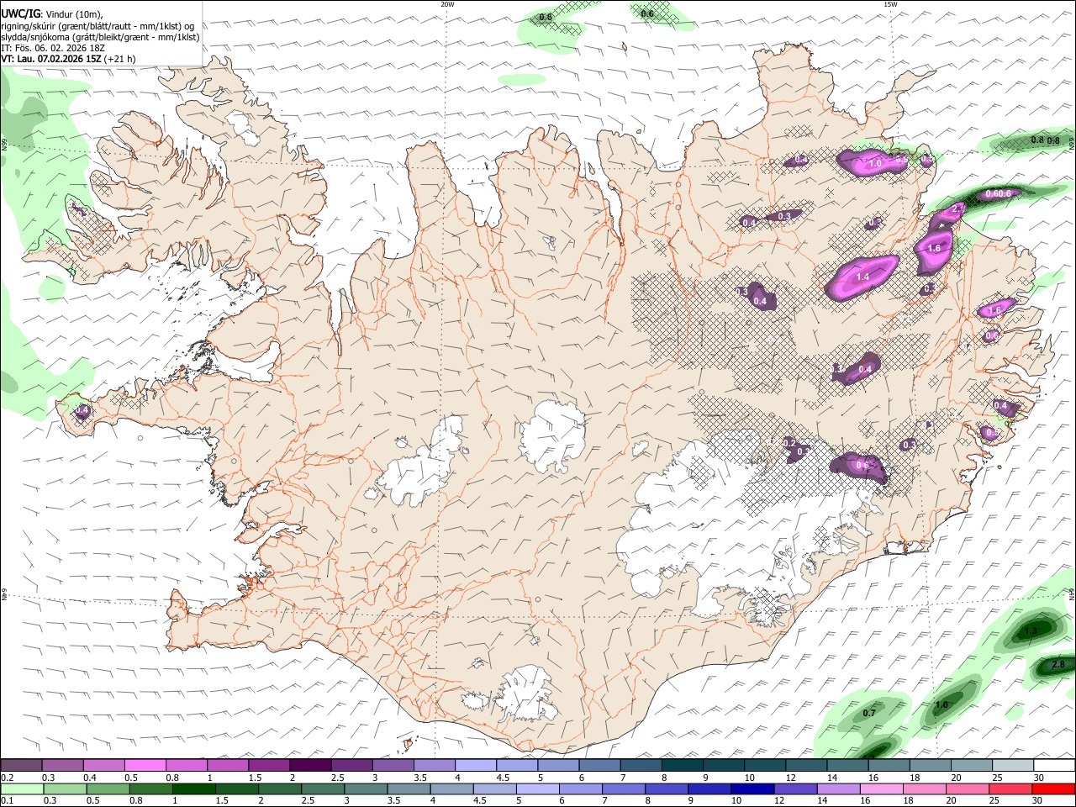Click the bright red 30 rain legend swatch

[x=1053, y=789]
